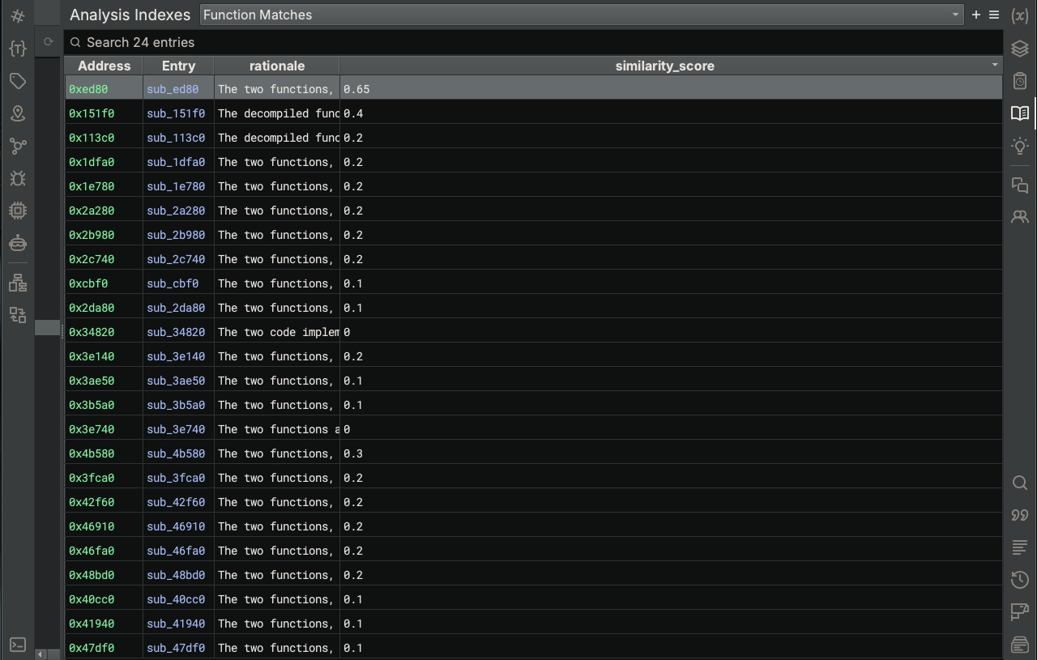The image size is (1037, 660).
Task: Open entry sub_2b980 link
Action: point(176,235)
